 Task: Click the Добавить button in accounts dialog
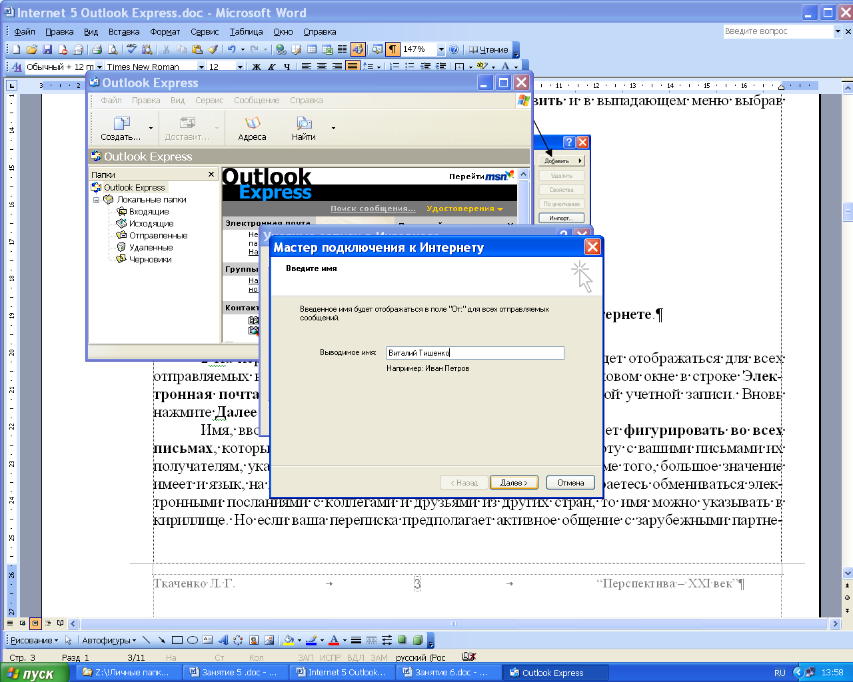point(561,161)
